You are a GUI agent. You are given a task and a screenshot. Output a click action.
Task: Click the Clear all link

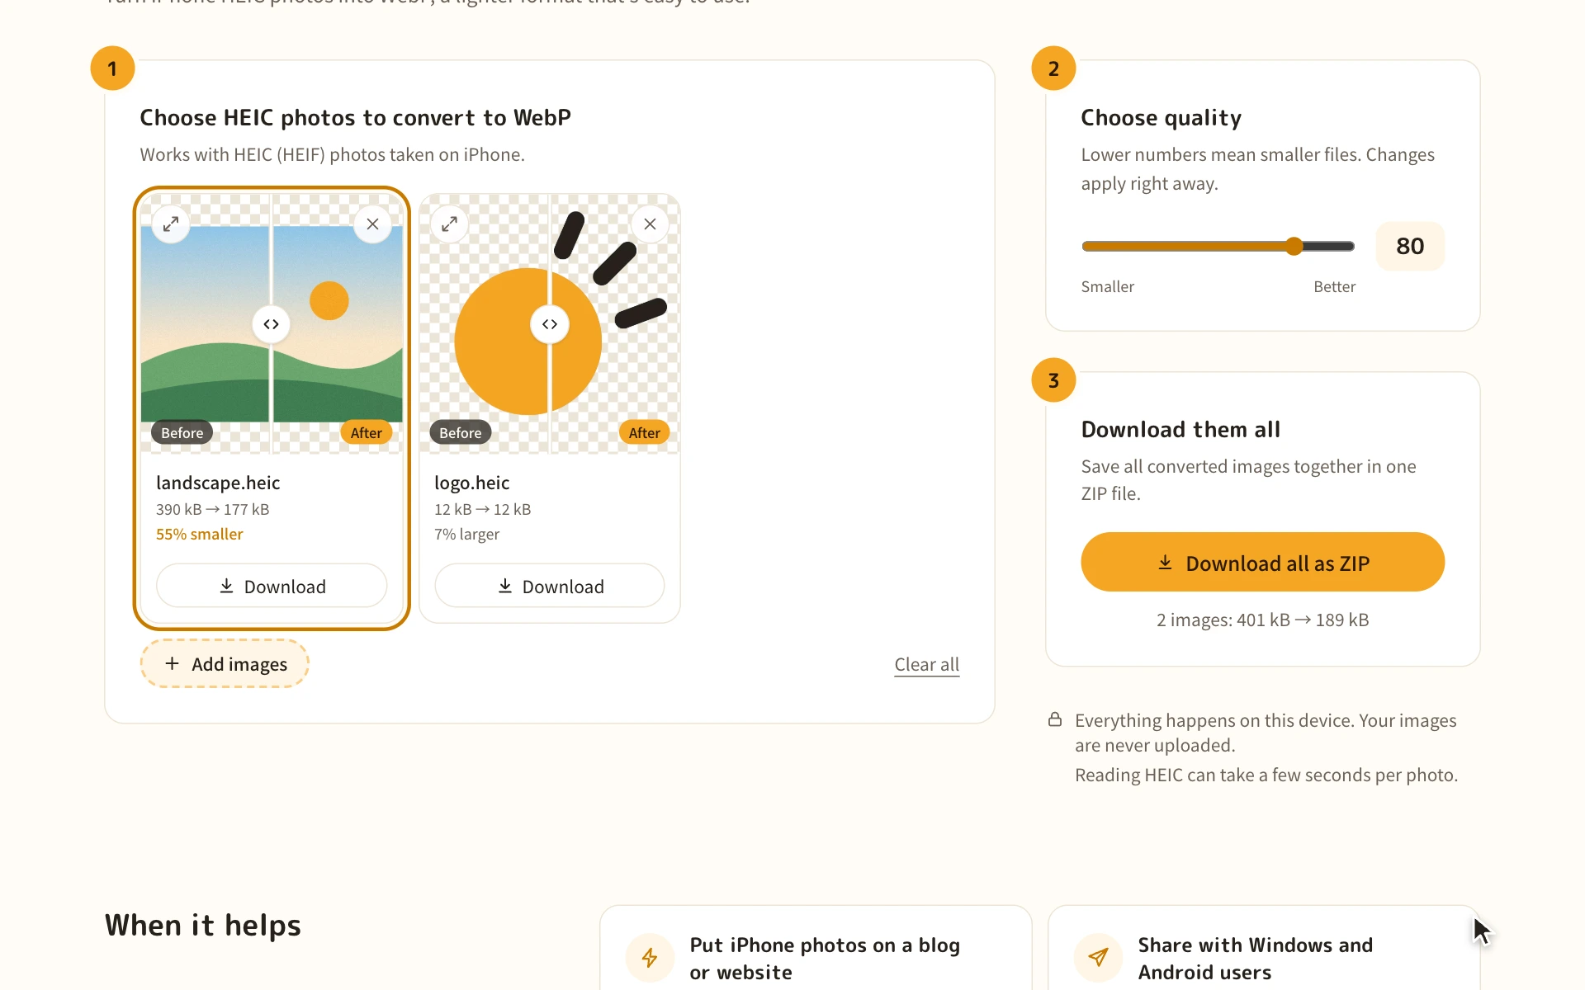coord(927,665)
